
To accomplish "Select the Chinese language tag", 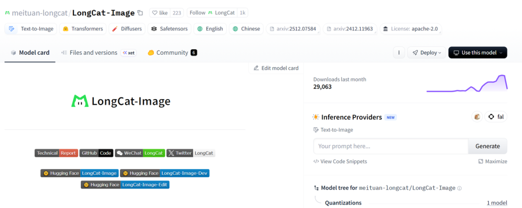I will (246, 29).
